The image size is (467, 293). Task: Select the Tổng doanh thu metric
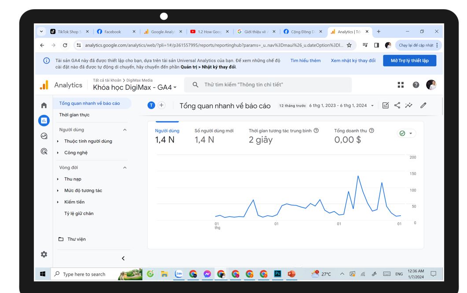pos(354,136)
